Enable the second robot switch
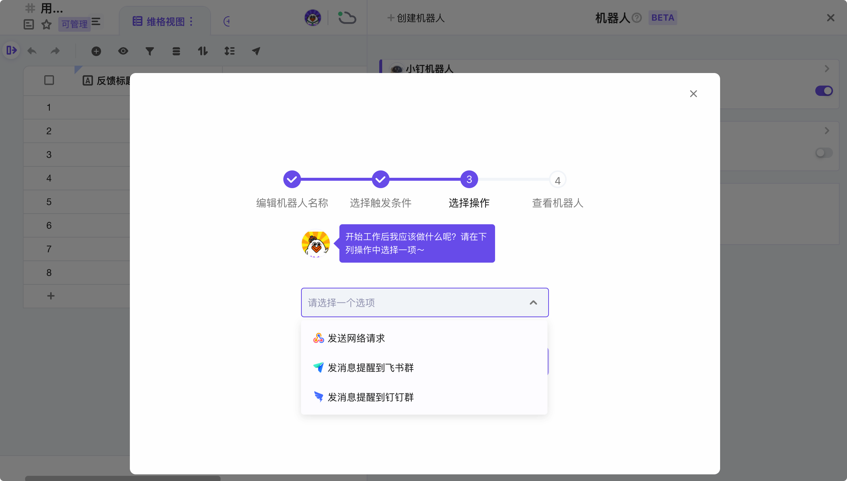This screenshot has height=481, width=847. click(x=824, y=153)
